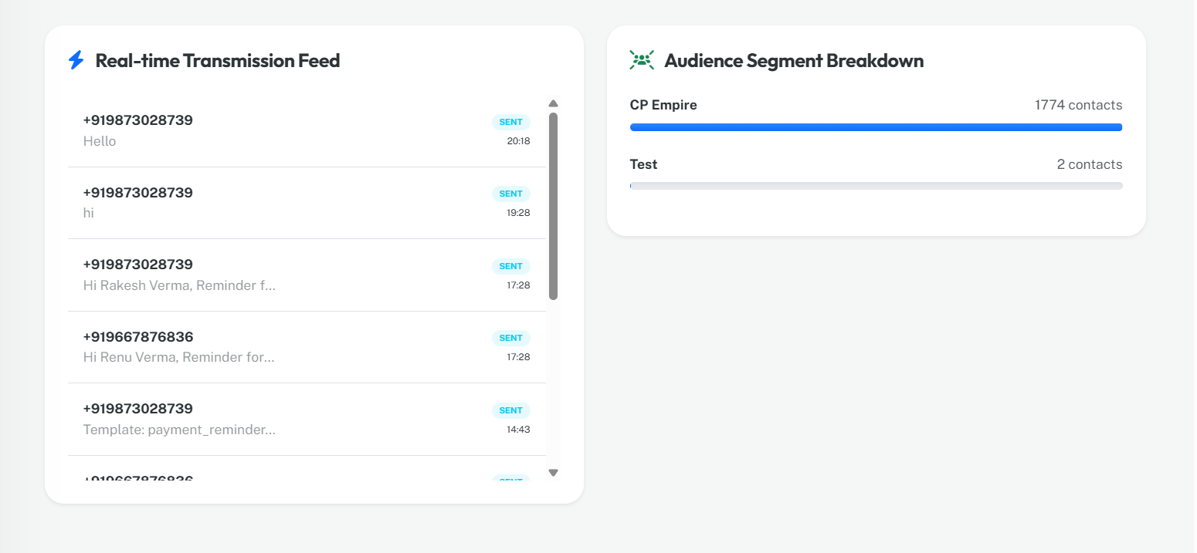Click SENT badge on payment_reminder message
The image size is (1197, 553).
(510, 410)
